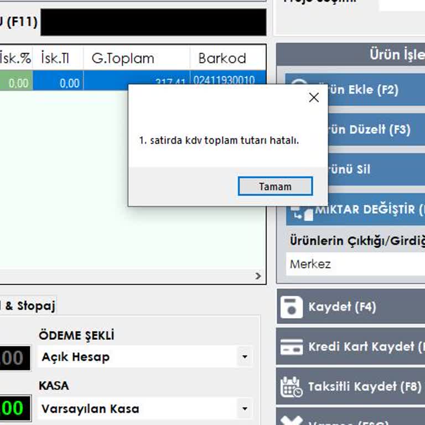425x425 pixels.
Task: Click the MİKTAR DEĞİŞTİR icon
Action: click(x=302, y=213)
